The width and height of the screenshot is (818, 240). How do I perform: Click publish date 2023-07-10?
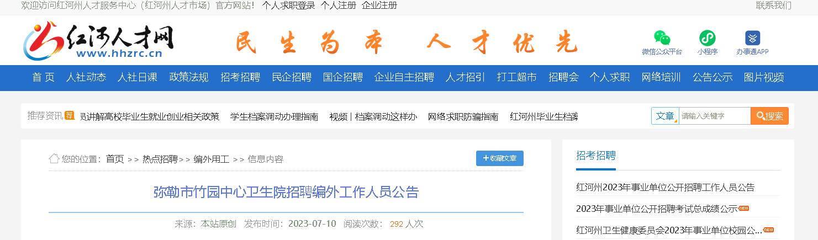[x=312, y=223]
